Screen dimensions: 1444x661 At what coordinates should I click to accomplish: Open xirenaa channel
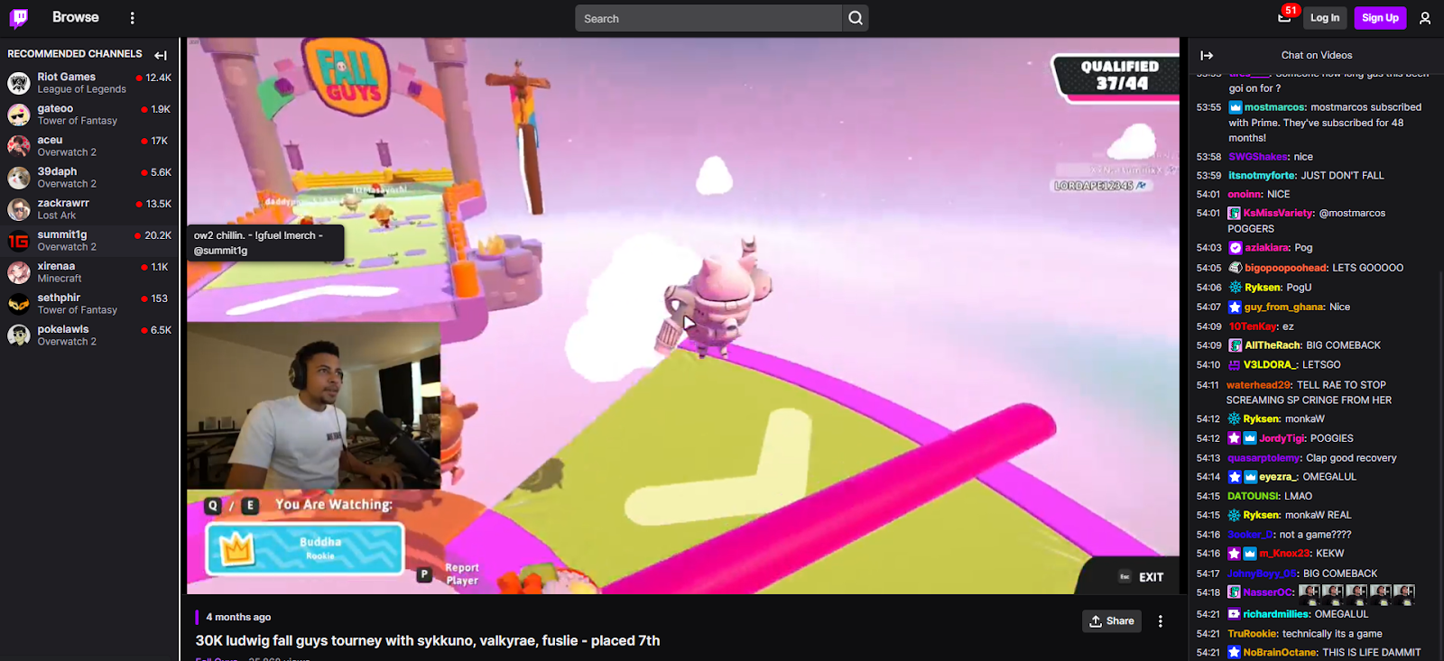[89, 272]
